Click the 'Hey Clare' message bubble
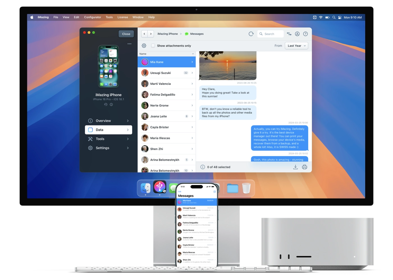The height and width of the screenshot is (280, 393). [228, 93]
